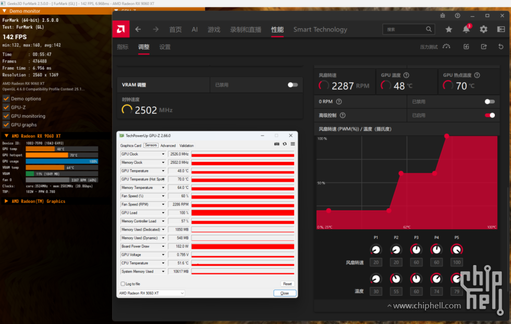Open Graphics Card tab in GPU-Z
511x324 pixels.
click(131, 146)
